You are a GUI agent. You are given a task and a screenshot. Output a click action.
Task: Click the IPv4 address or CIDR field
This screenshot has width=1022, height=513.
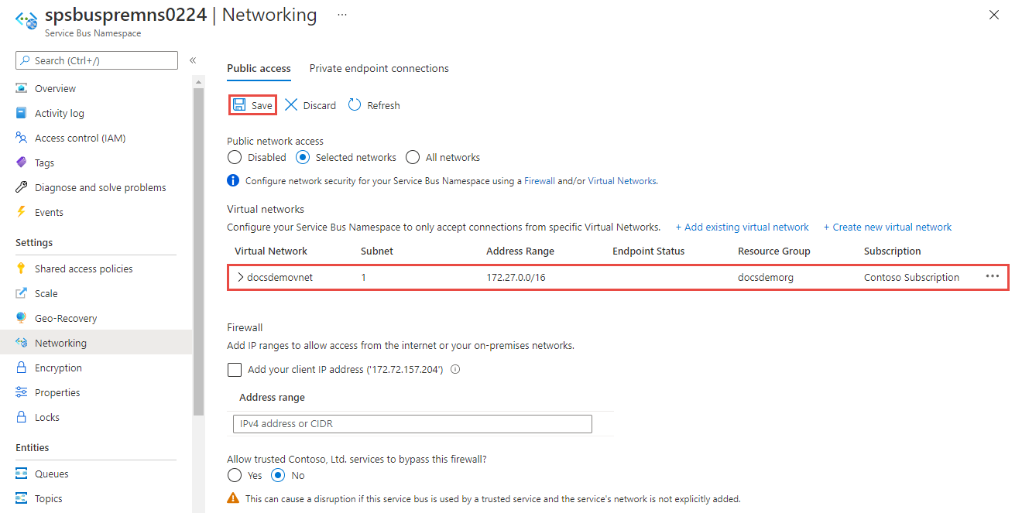click(412, 423)
